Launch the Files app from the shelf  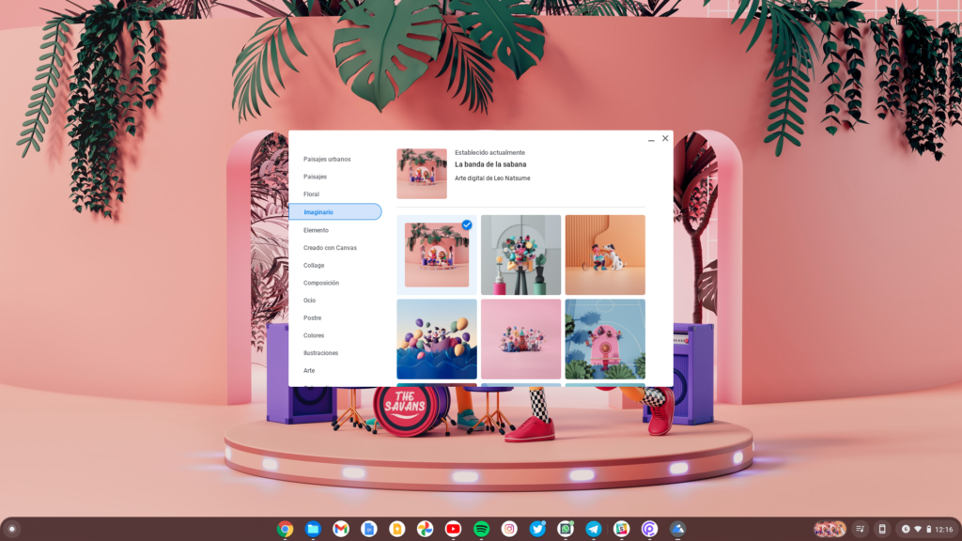[313, 529]
